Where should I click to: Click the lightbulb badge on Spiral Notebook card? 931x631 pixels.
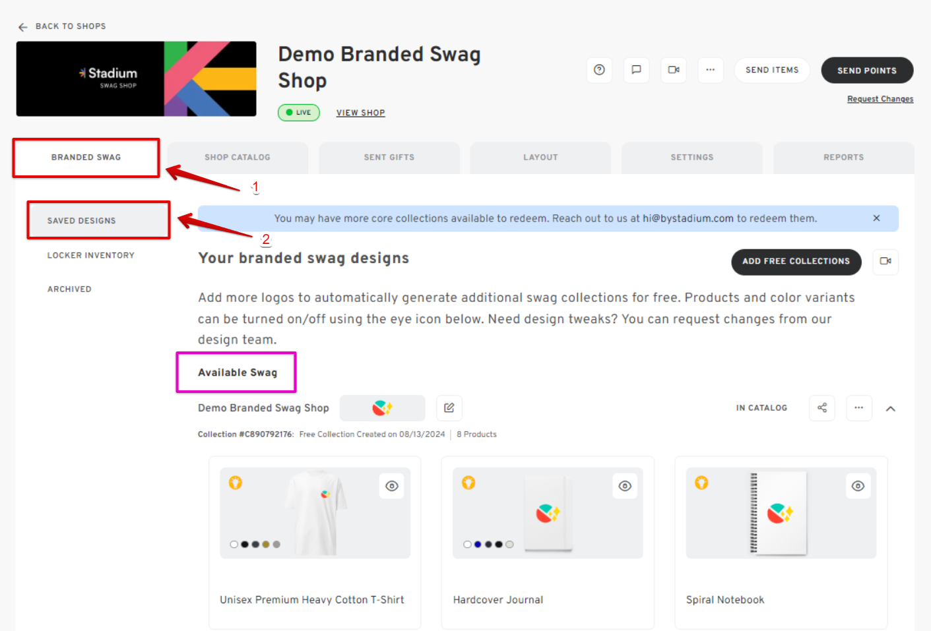(701, 483)
